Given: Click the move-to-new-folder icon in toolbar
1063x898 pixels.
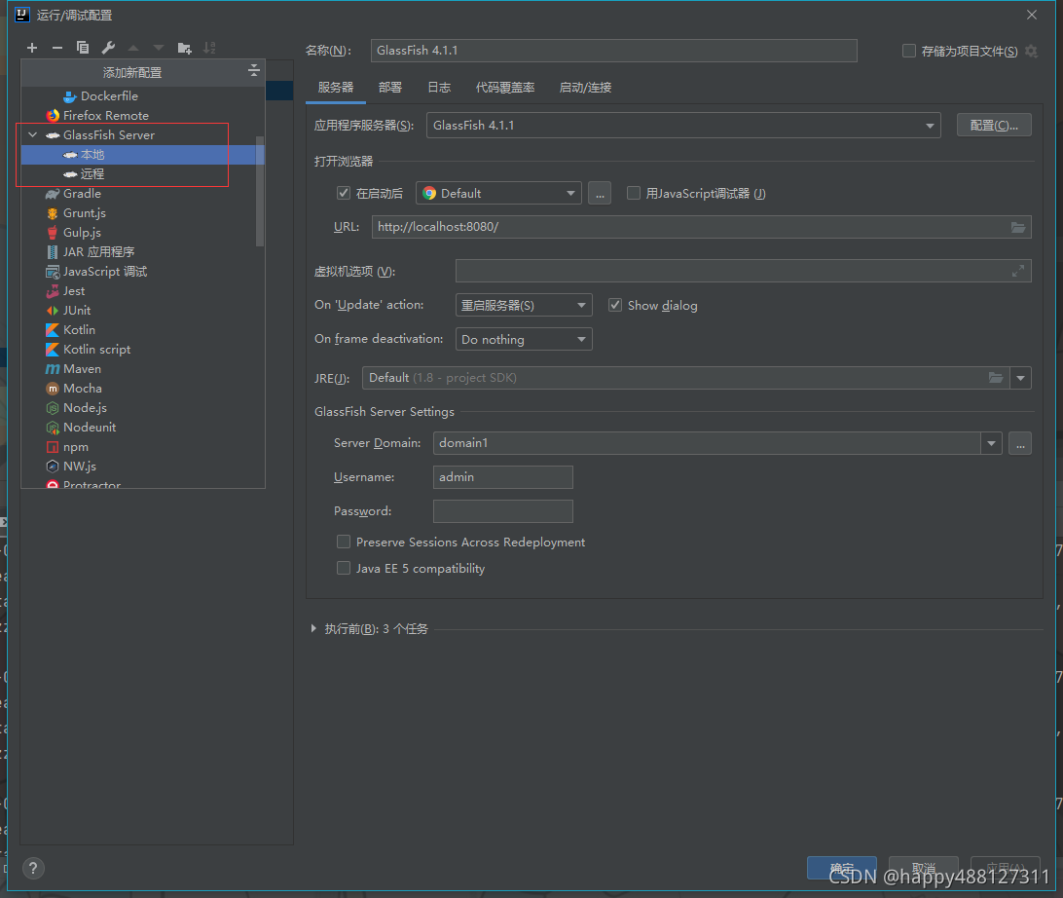Looking at the screenshot, I should 184,48.
